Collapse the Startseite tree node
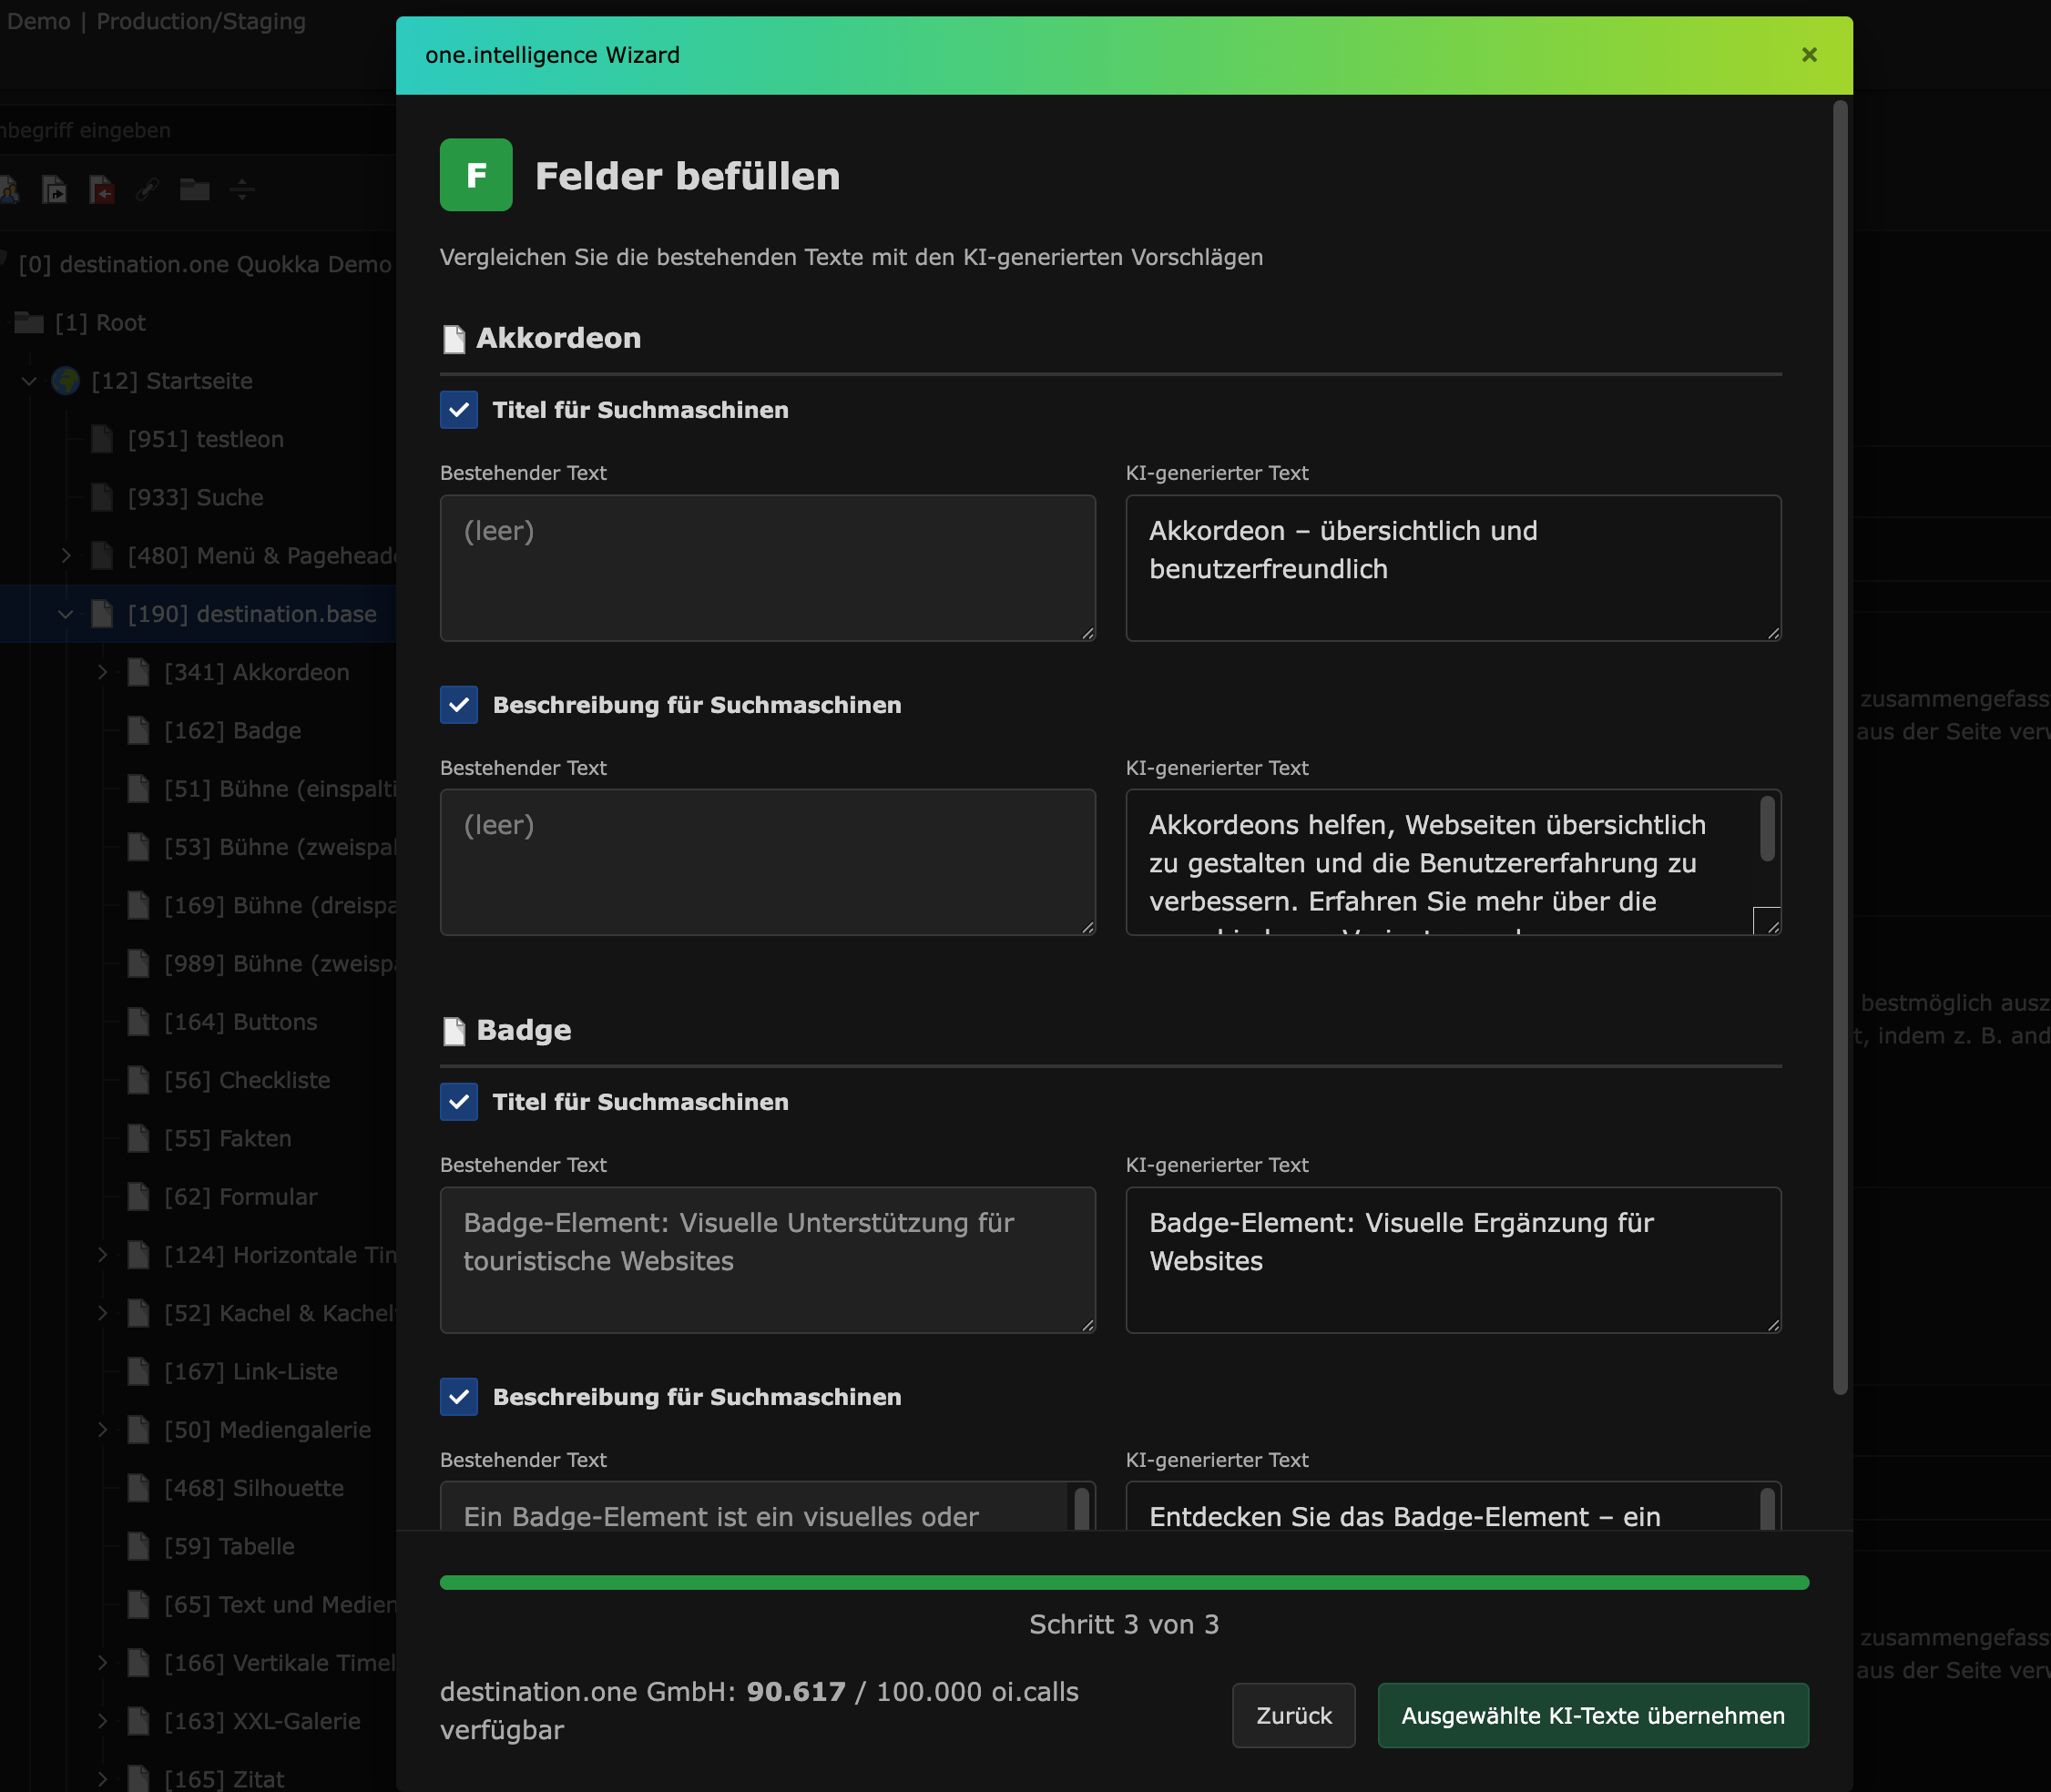 click(29, 381)
